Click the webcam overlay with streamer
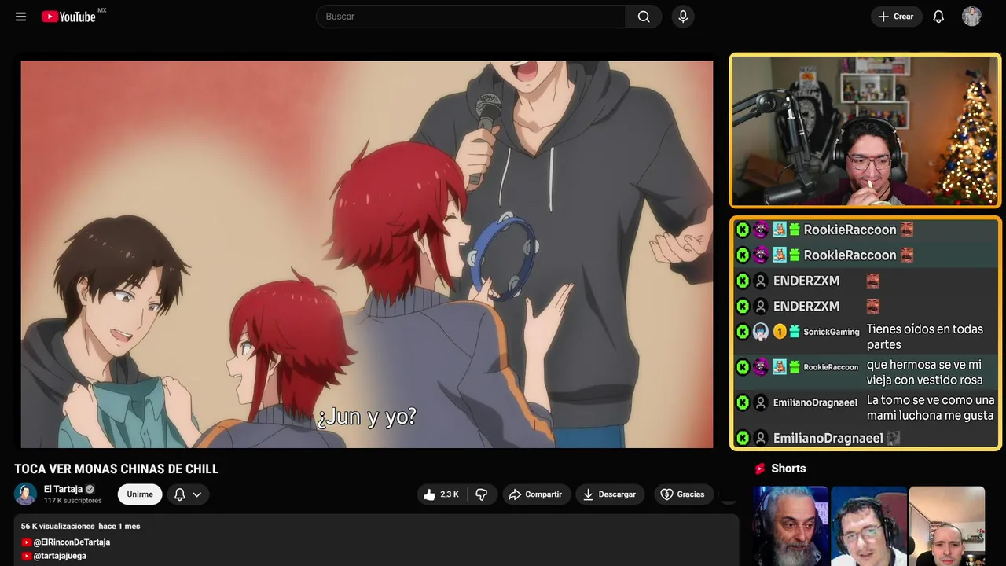 point(865,130)
